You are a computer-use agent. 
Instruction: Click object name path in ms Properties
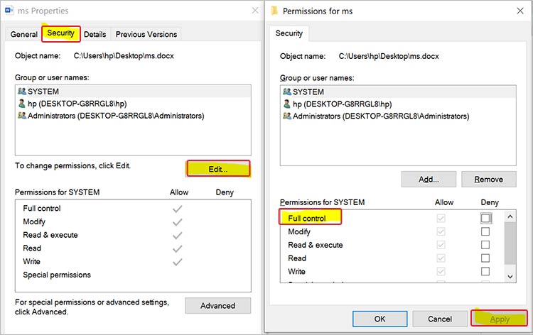click(x=124, y=55)
